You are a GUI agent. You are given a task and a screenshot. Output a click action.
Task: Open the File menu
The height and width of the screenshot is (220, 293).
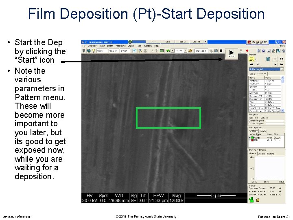tap(84, 46)
